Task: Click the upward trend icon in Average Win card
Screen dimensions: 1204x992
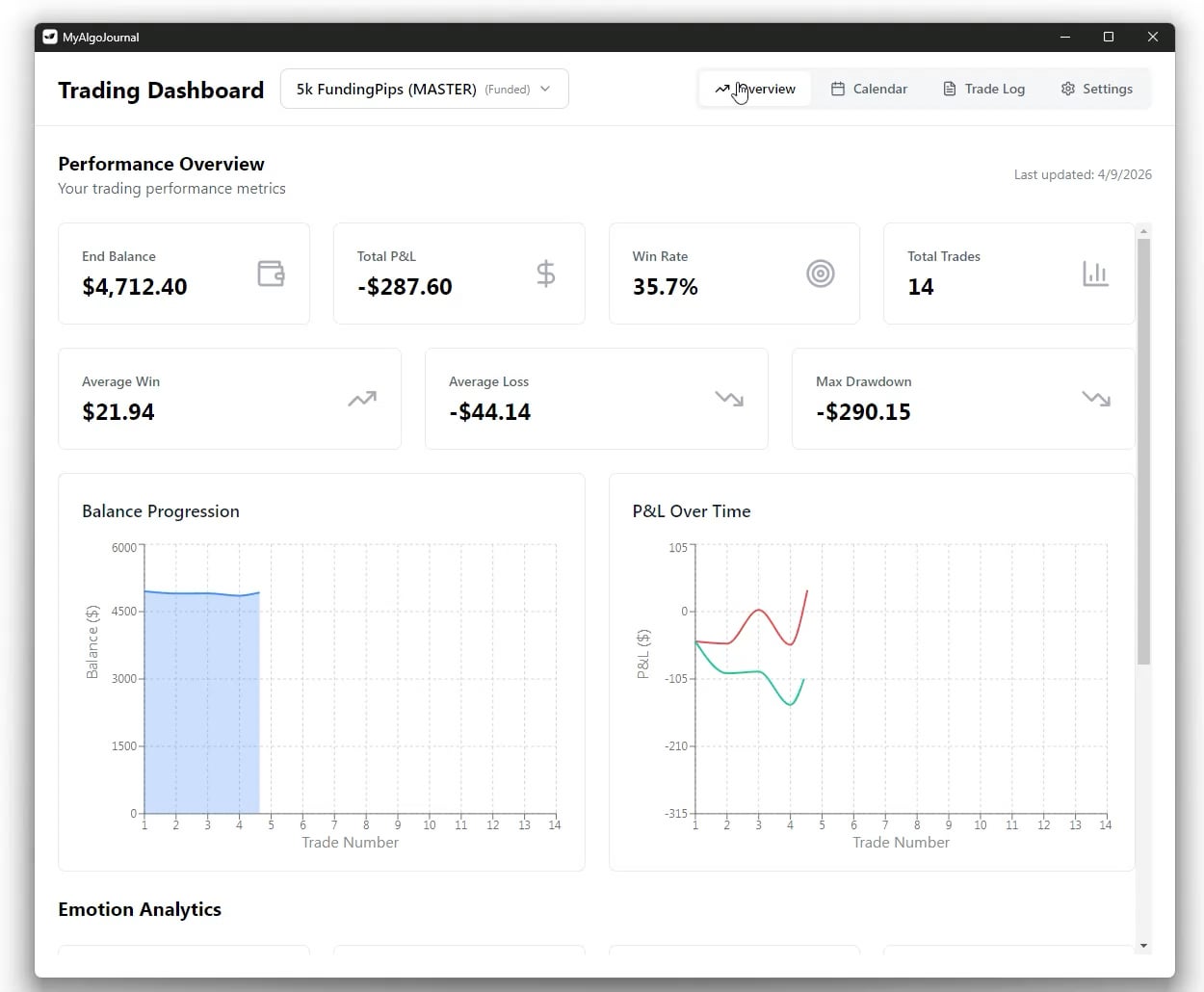Action: pos(362,399)
